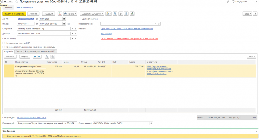Click the НДС сверху link
This screenshot has height=140, width=259.
click(106, 34)
